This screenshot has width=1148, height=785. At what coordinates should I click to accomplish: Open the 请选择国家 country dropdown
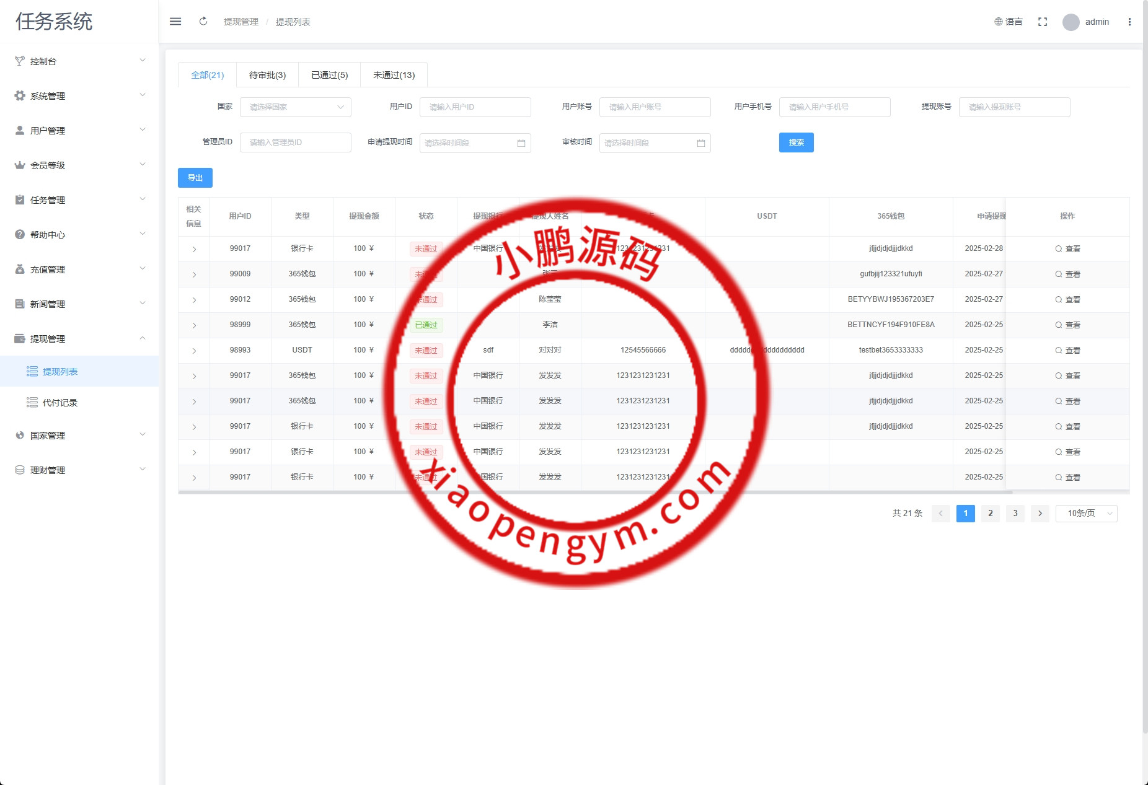tap(296, 107)
